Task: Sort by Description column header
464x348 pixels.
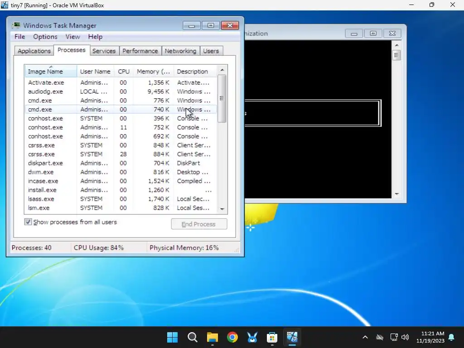Action: (x=195, y=71)
